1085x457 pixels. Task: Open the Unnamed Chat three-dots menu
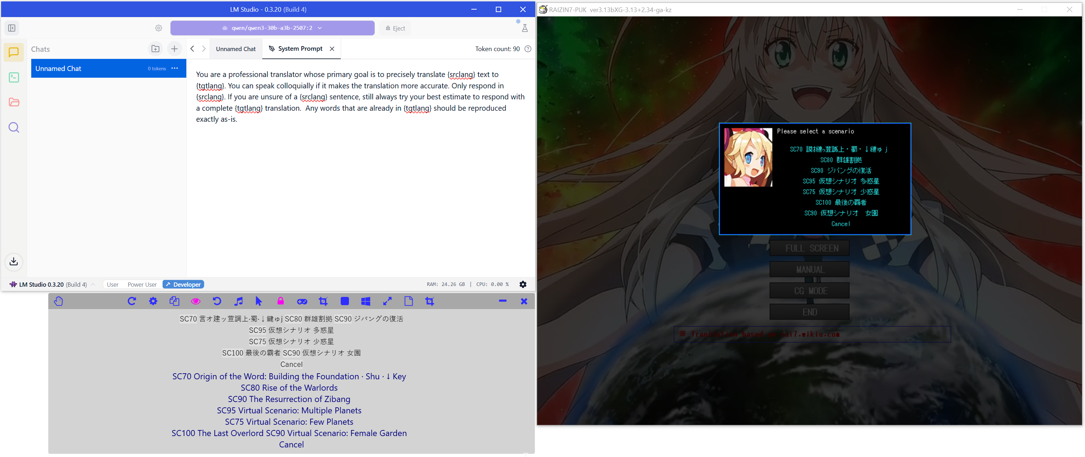click(175, 68)
